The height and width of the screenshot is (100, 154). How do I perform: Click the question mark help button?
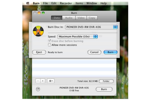pyautogui.click(x=38, y=89)
